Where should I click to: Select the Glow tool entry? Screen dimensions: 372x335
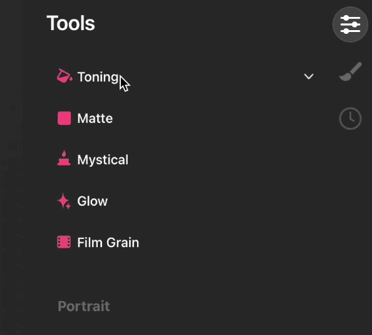coord(186,201)
